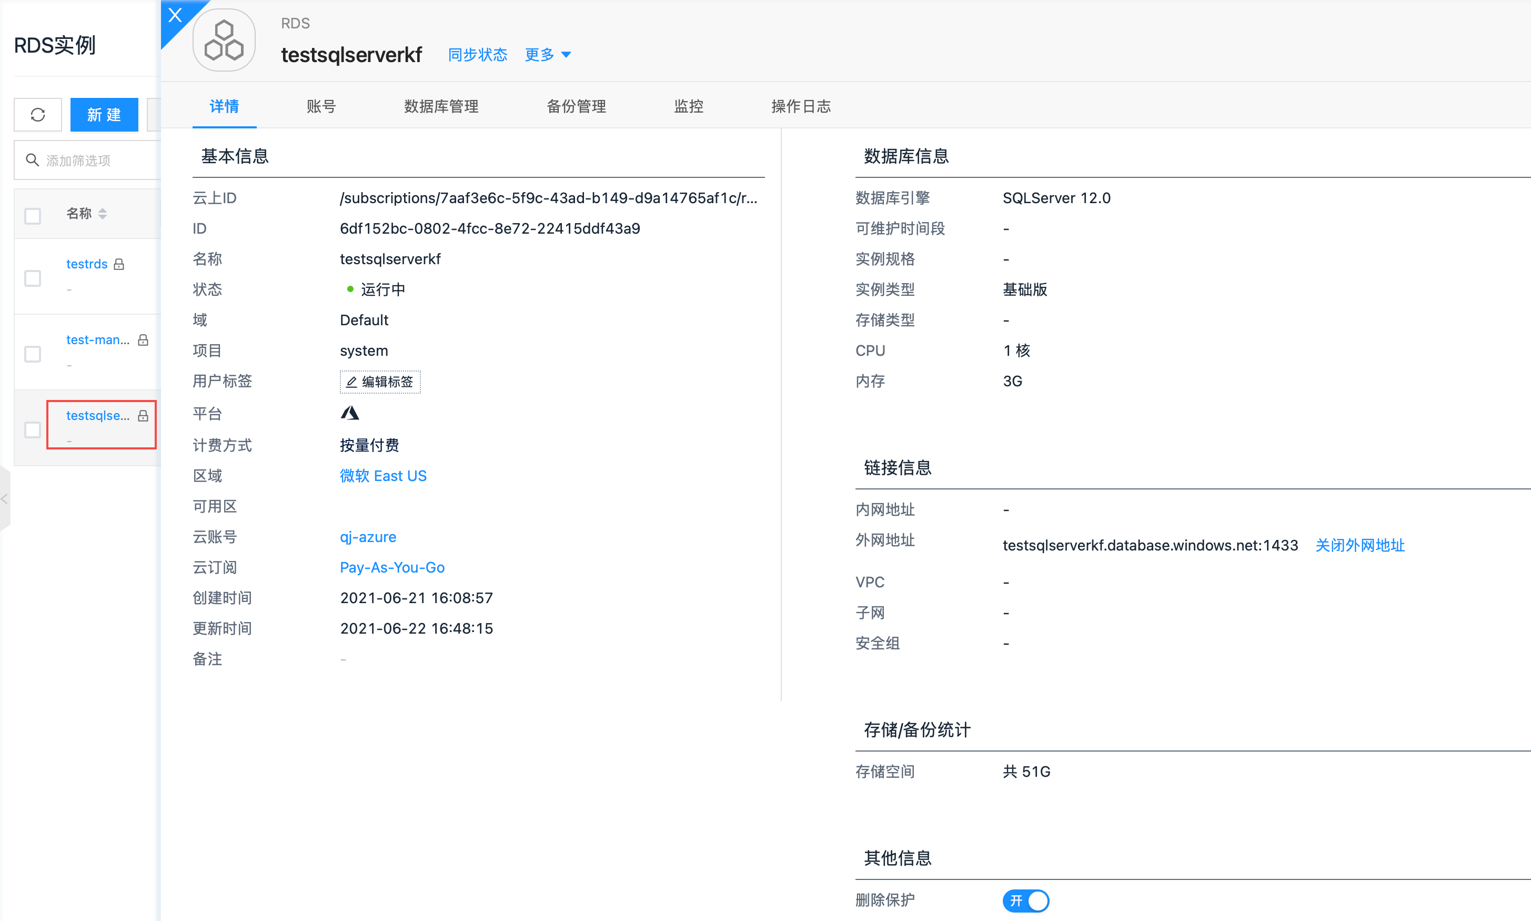The height and width of the screenshot is (921, 1531).
Task: Click the RDS hexagon instance icon
Action: (x=224, y=41)
